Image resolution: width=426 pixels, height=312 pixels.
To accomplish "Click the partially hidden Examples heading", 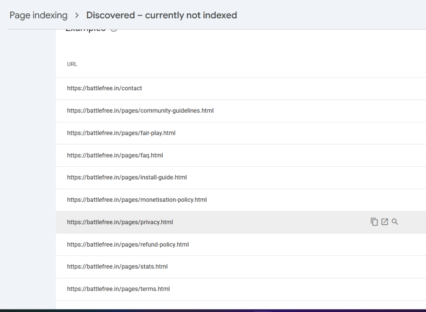I will [85, 30].
